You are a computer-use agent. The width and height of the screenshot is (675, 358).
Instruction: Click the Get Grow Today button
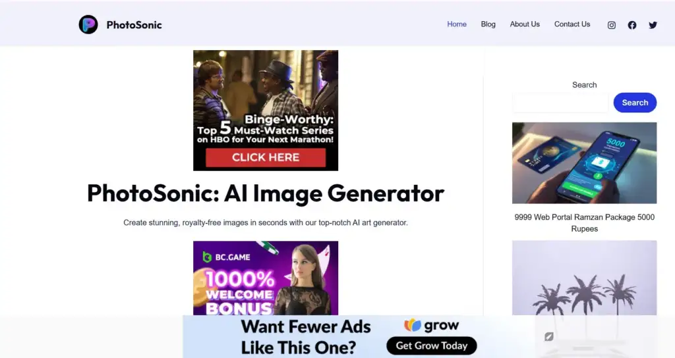pos(432,345)
